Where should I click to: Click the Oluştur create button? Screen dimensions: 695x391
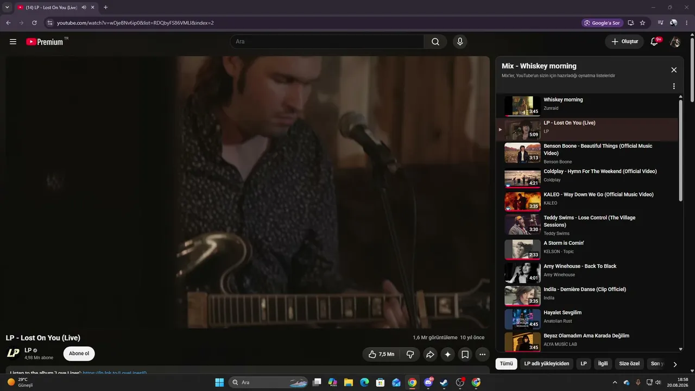pos(624,42)
